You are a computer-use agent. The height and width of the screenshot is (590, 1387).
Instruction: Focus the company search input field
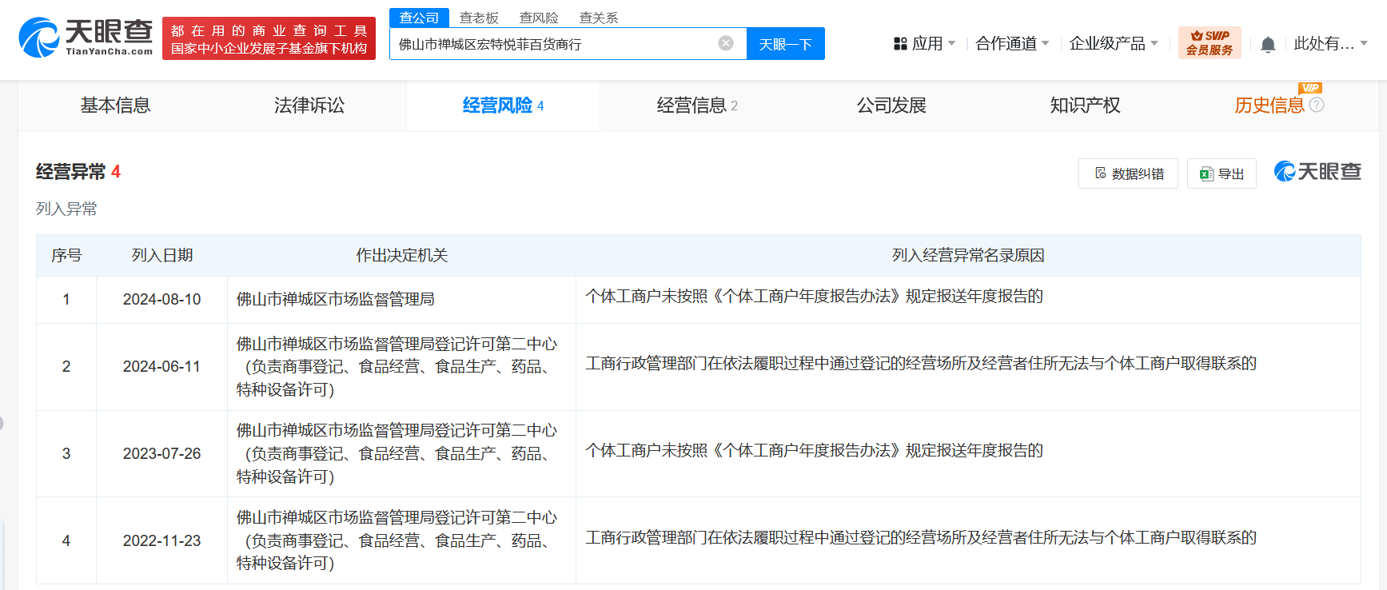553,44
